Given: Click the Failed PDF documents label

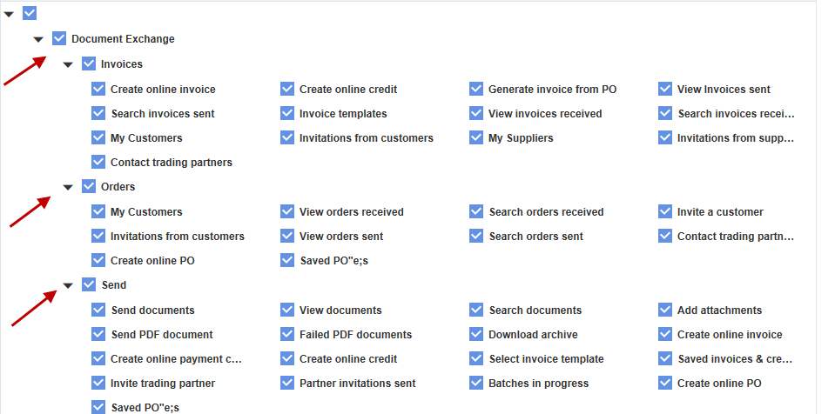Looking at the screenshot, I should coord(356,335).
